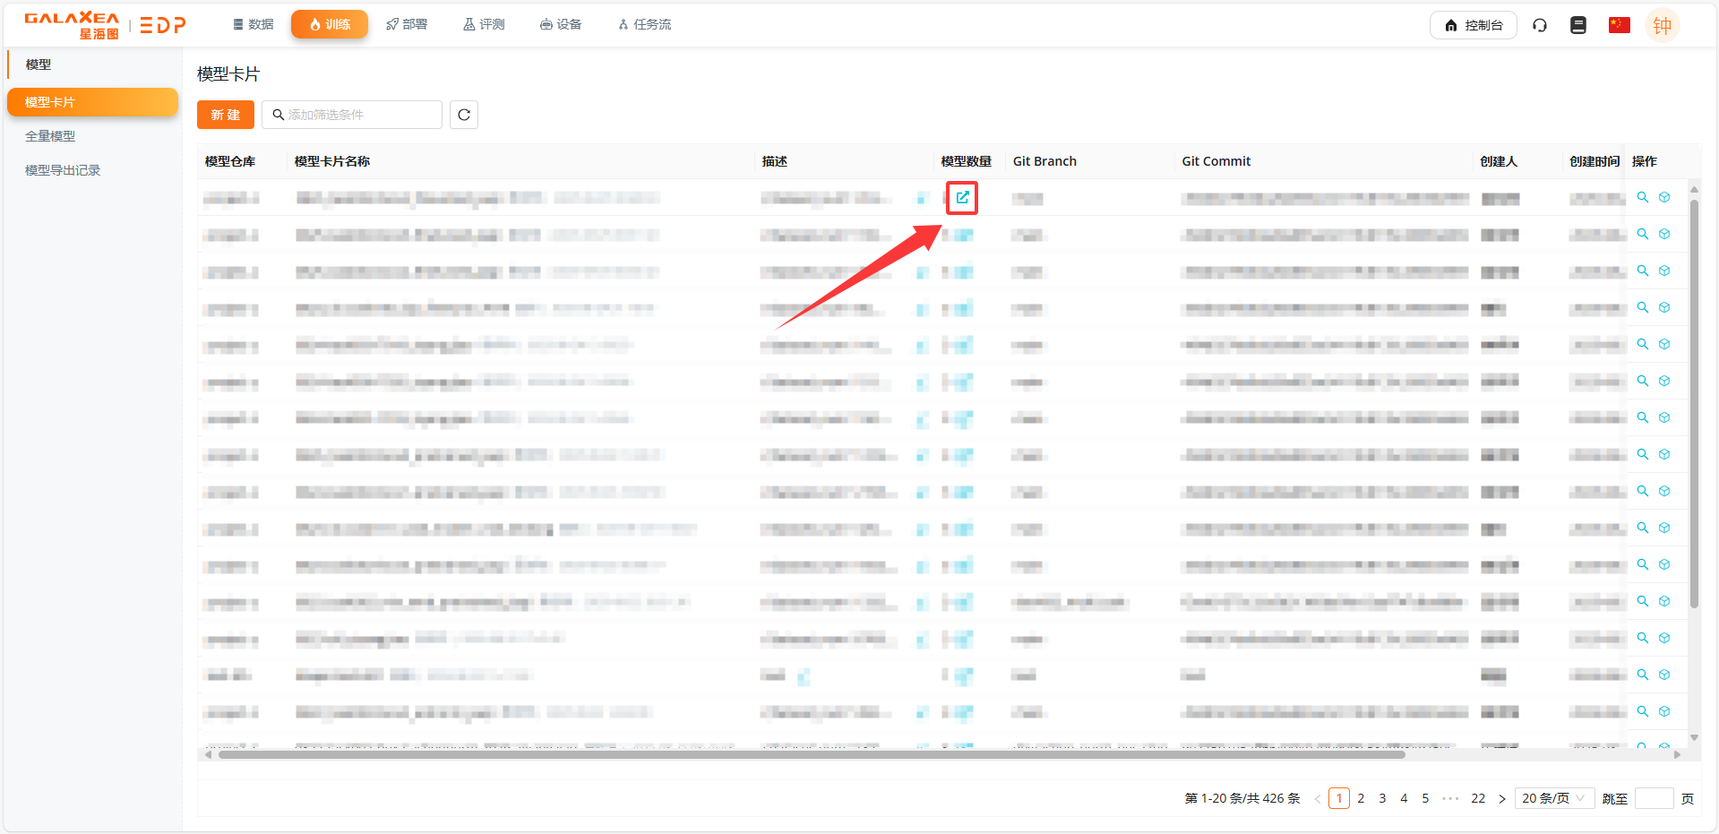
Task: Open the documentation book icon in header
Action: (1578, 25)
